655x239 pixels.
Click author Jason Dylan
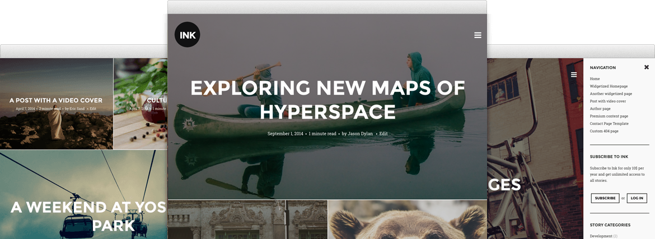point(361,134)
